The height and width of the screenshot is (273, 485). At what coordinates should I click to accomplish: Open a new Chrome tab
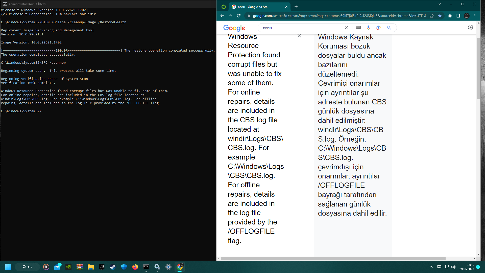point(296,7)
